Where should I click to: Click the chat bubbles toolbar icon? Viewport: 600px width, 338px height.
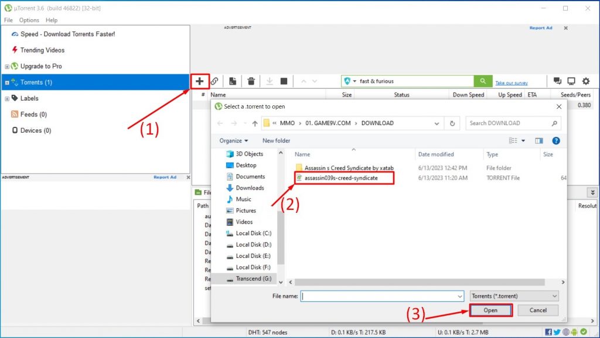coord(557,81)
